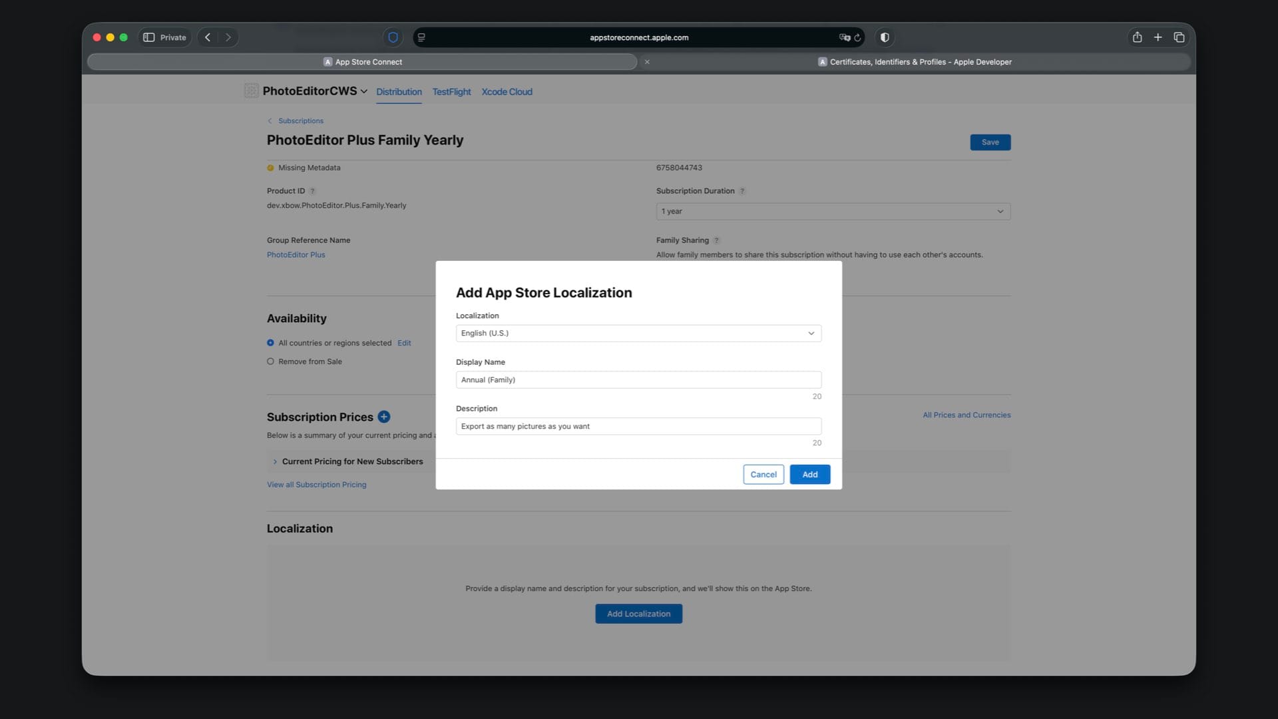Switch to the TestFlight tab
1278x719 pixels.
click(x=451, y=92)
